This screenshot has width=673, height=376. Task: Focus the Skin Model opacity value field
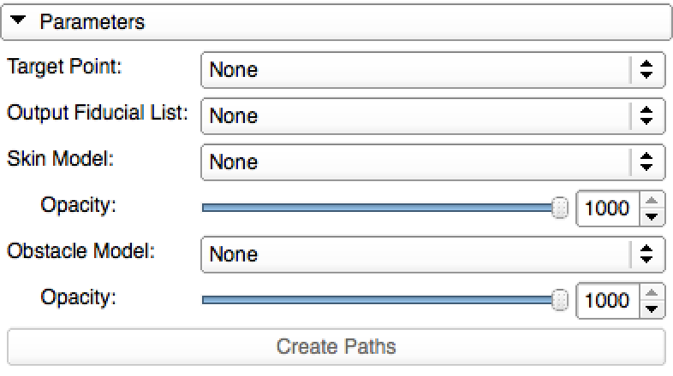tap(607, 208)
